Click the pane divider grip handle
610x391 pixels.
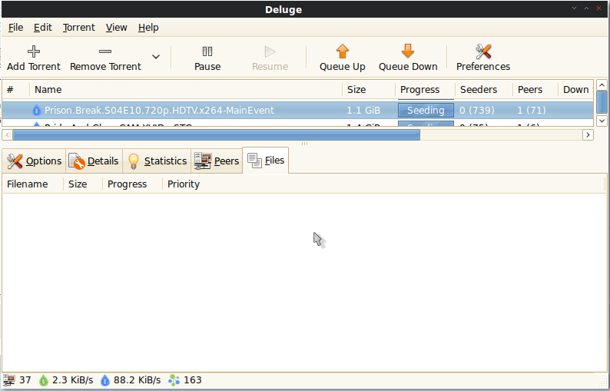tap(304, 144)
